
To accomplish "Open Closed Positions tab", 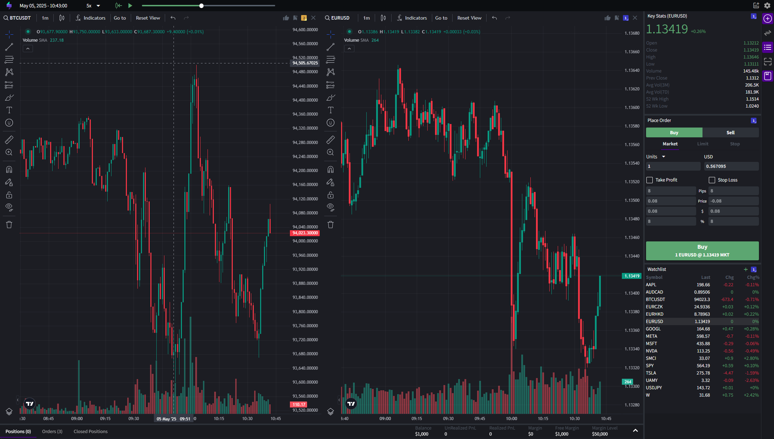I will click(90, 431).
